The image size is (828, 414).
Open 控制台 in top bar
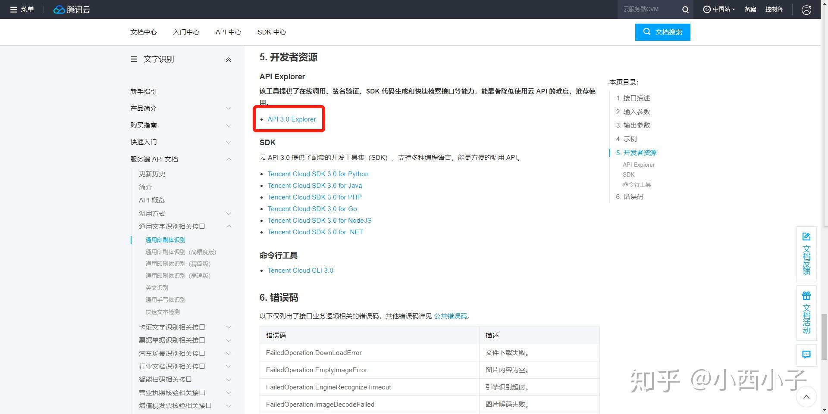coord(774,9)
